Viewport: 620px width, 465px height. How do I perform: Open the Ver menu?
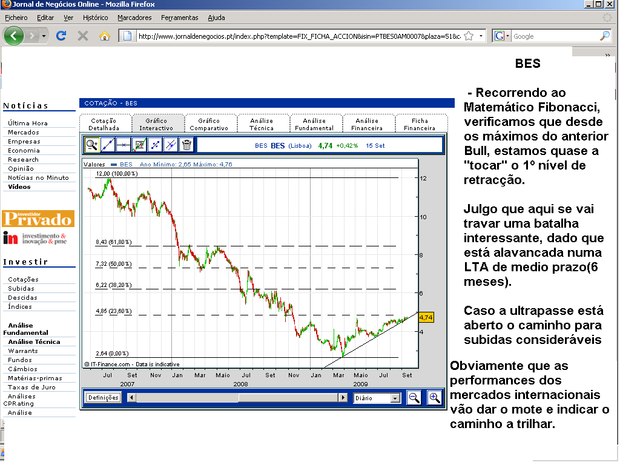(x=68, y=18)
